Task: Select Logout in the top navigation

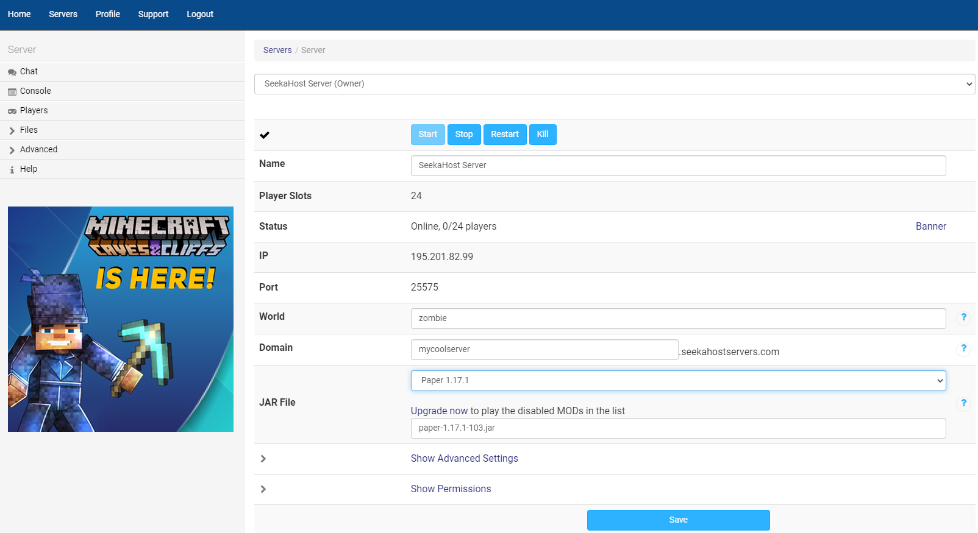Action: 200,14
